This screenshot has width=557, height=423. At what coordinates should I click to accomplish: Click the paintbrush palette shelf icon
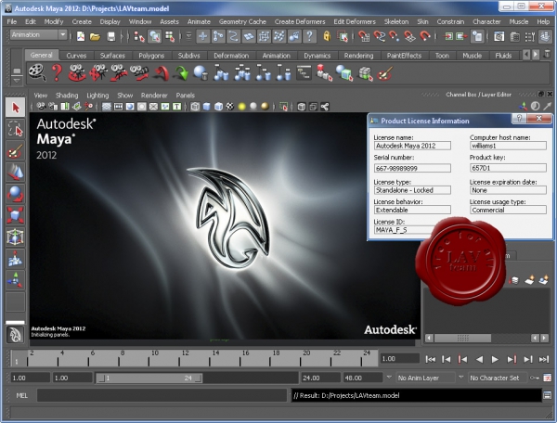[x=384, y=73]
